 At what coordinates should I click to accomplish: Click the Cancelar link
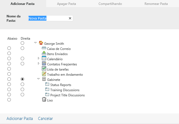pyautogui.click(x=45, y=119)
